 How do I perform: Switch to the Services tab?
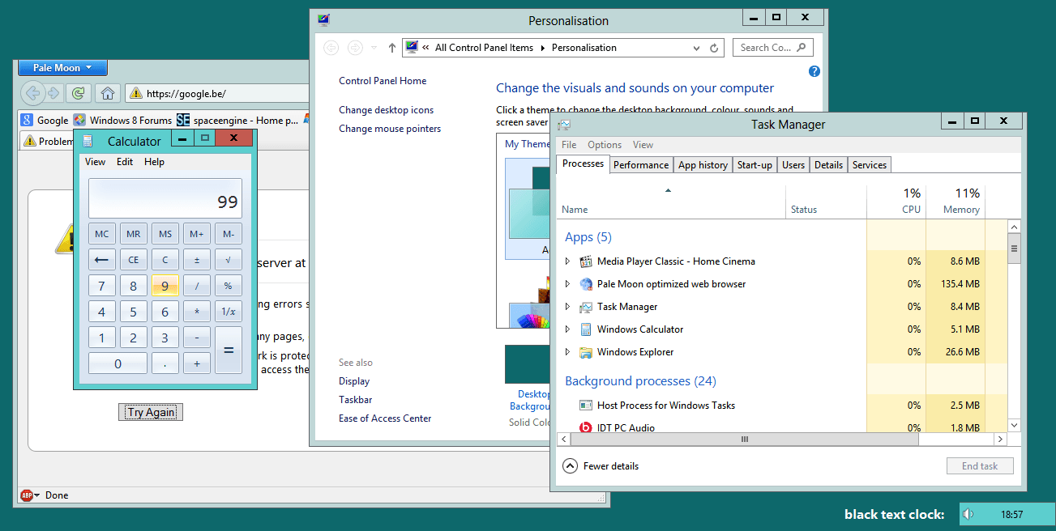(x=870, y=165)
